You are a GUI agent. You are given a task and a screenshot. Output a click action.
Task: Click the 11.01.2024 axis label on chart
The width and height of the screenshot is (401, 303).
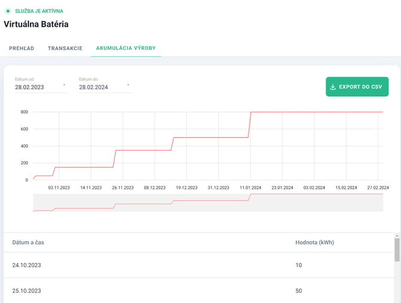[250, 188]
